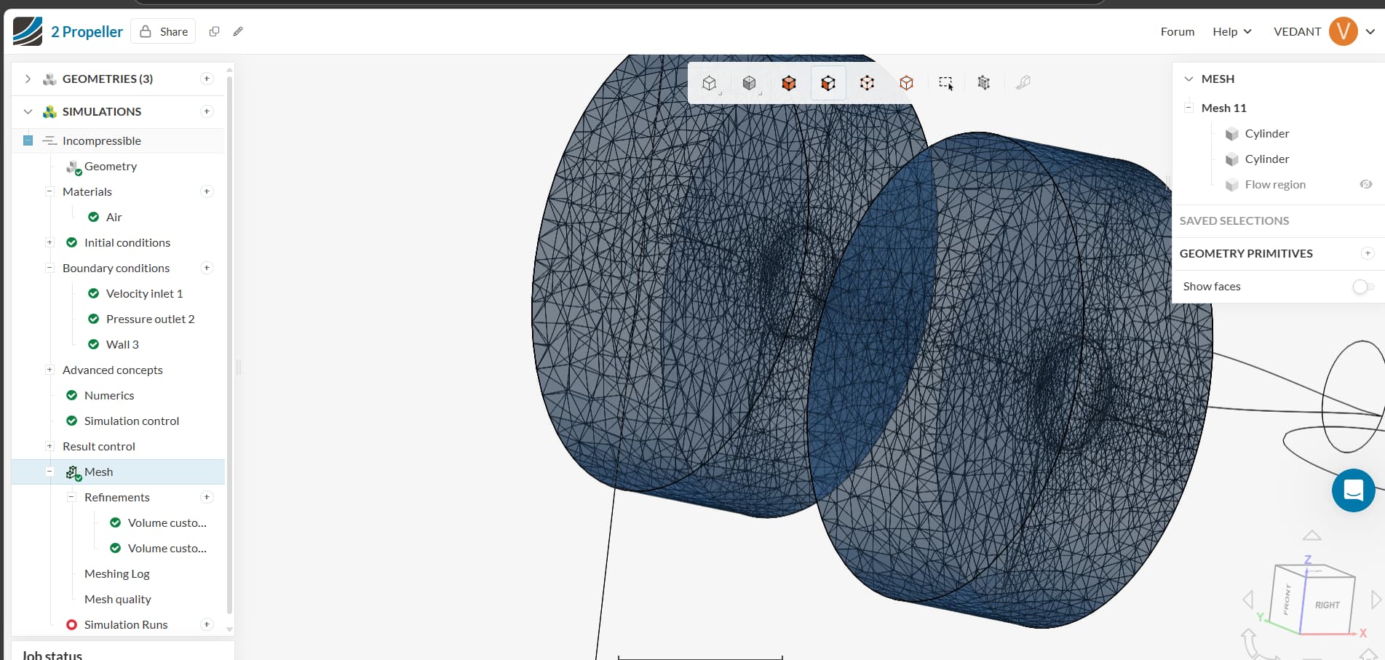Activate the box selection tool
The width and height of the screenshot is (1385, 660).
[x=945, y=82]
